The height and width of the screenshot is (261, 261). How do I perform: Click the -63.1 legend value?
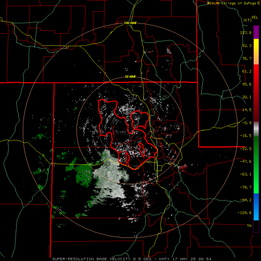point(246,174)
